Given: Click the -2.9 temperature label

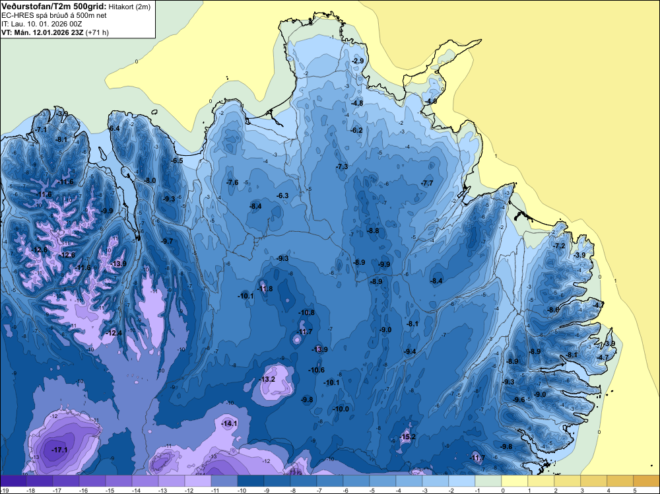Looking at the screenshot, I should click(357, 61).
